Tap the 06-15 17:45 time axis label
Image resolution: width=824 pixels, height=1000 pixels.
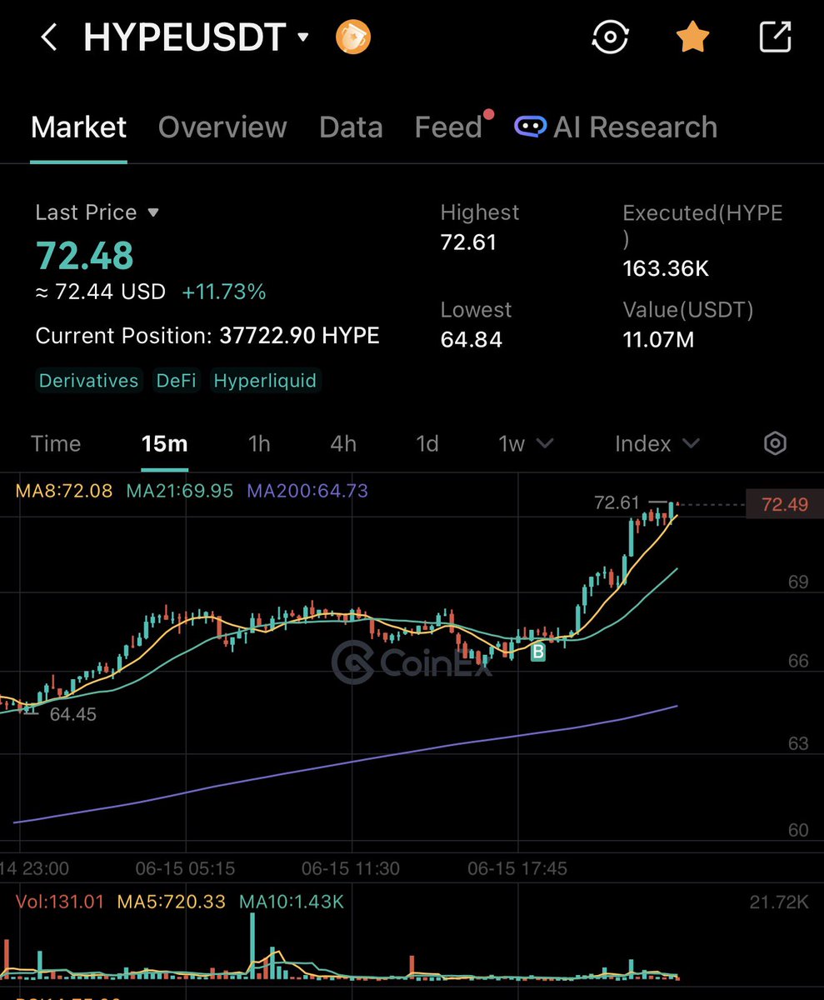(517, 868)
